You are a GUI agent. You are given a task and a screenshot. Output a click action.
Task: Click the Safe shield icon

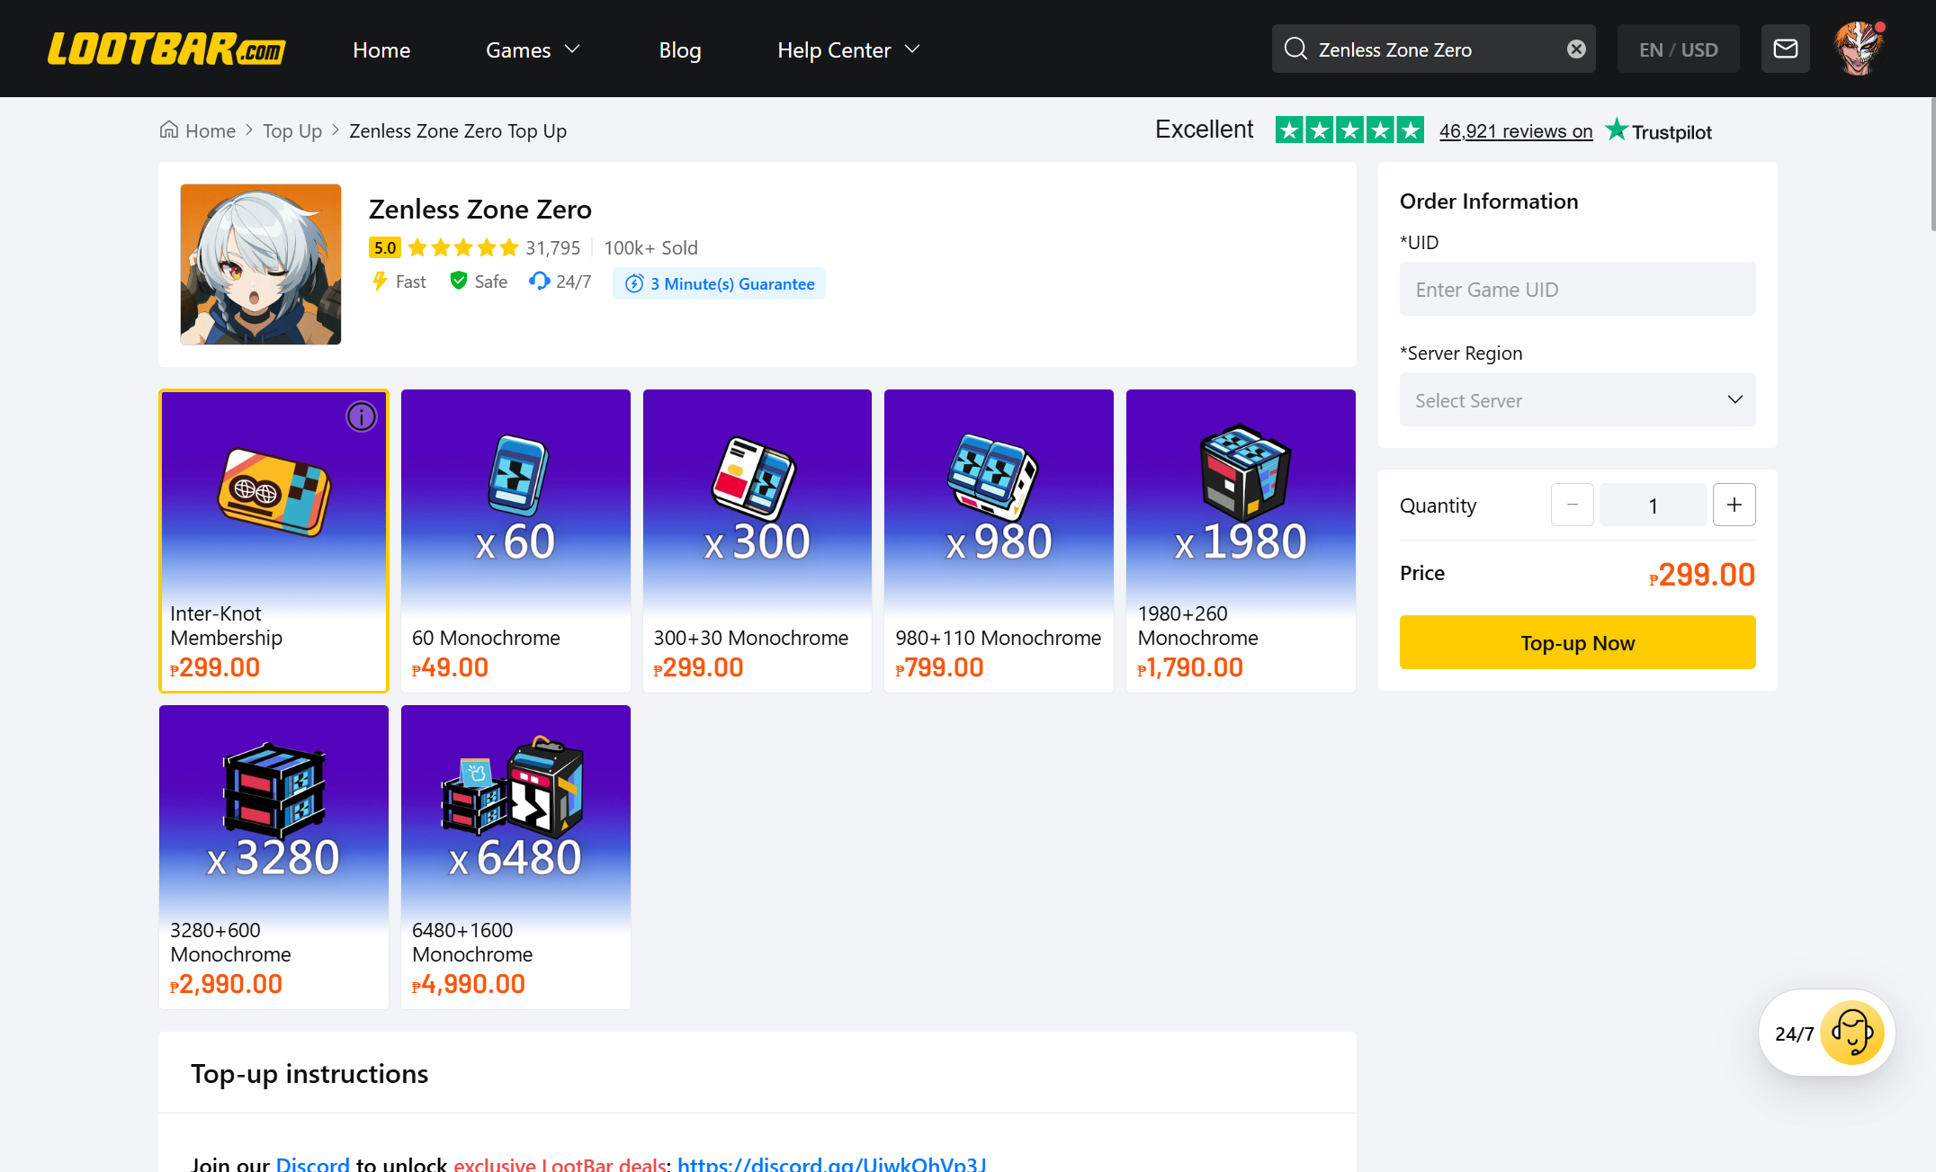459,282
